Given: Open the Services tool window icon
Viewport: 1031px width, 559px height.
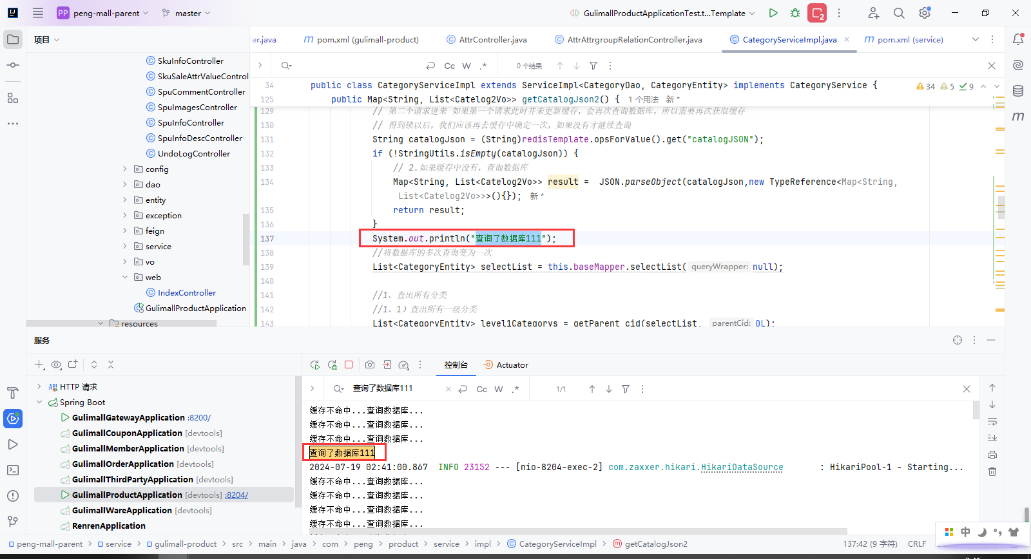Looking at the screenshot, I should [13, 419].
